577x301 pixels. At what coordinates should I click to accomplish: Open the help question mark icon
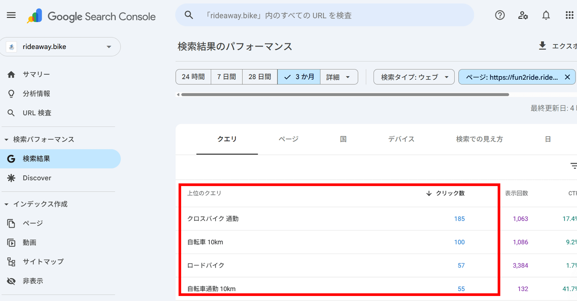[x=500, y=15]
